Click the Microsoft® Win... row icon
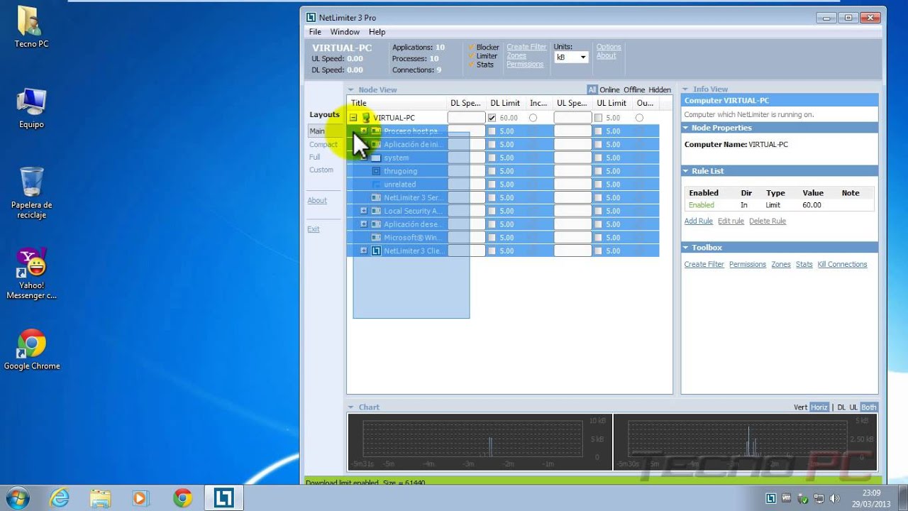908x511 pixels. [377, 238]
